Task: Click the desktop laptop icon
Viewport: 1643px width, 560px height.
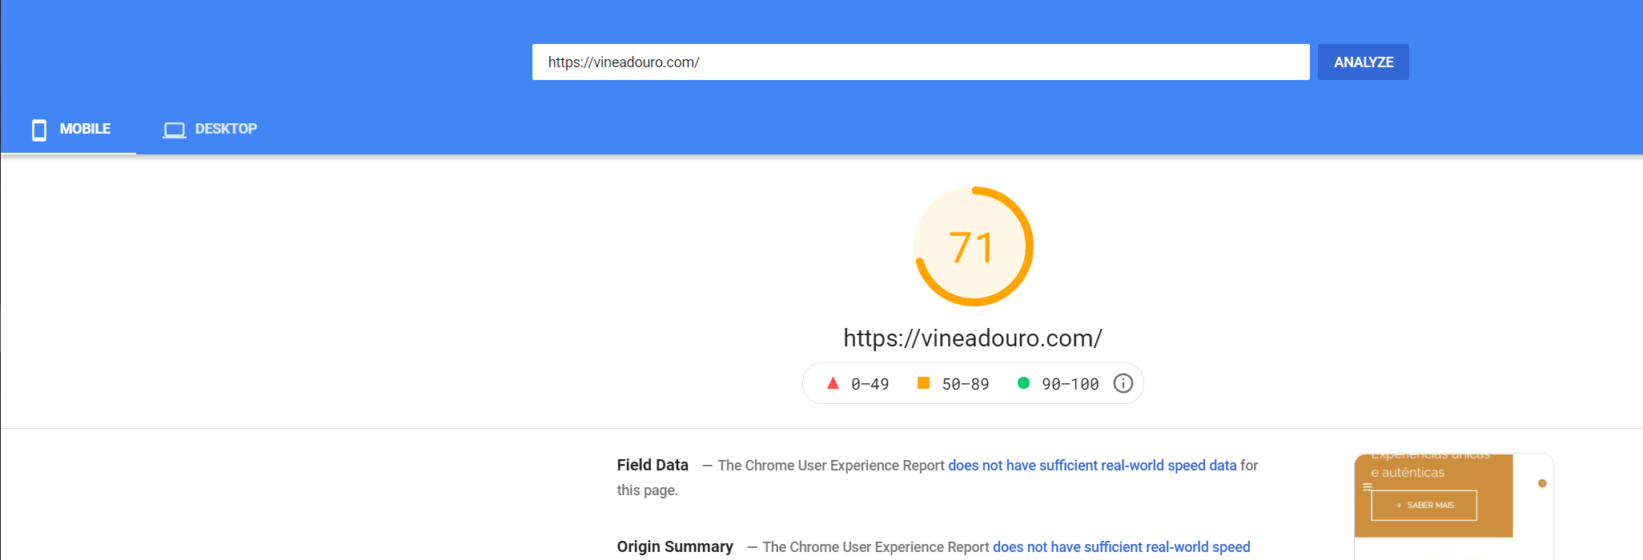Action: tap(174, 130)
